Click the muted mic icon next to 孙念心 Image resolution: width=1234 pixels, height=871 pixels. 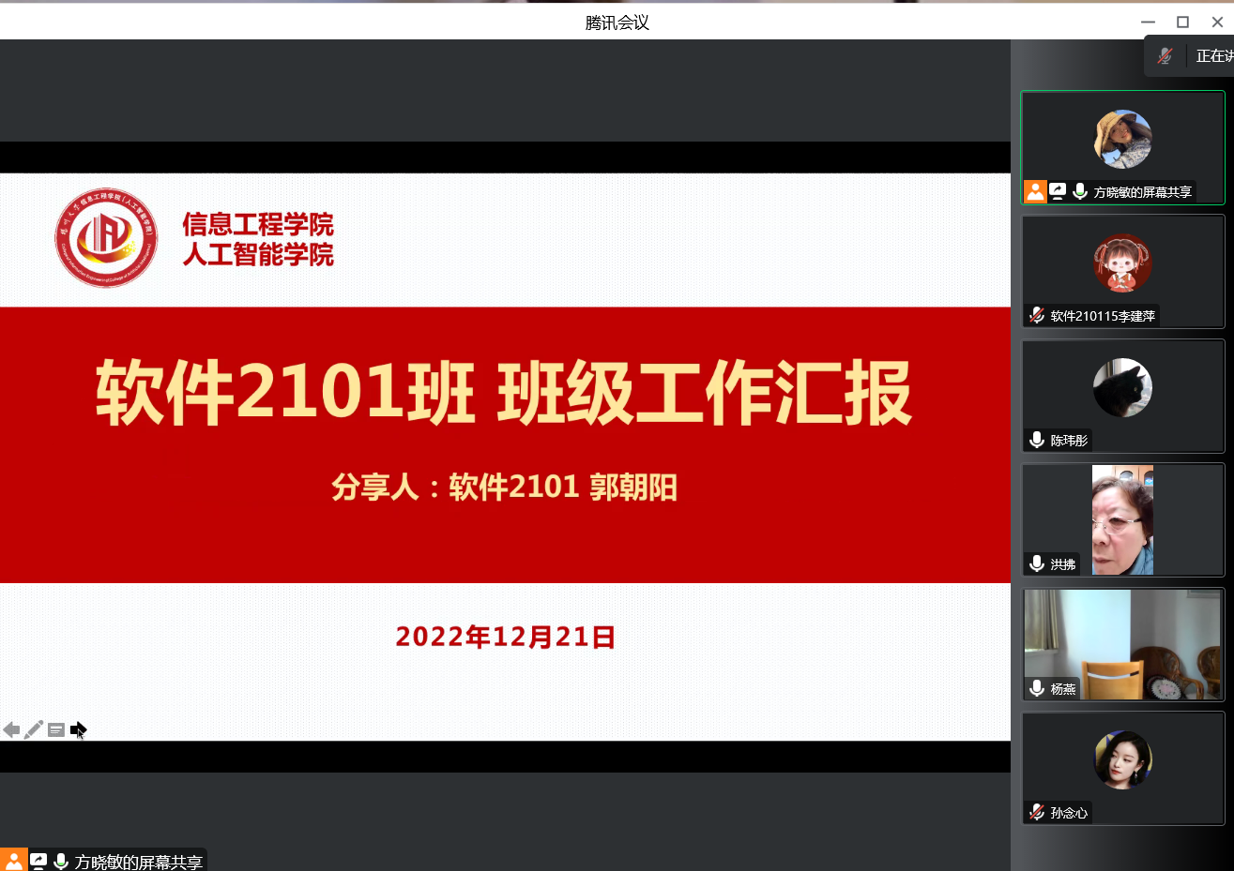pos(1037,812)
